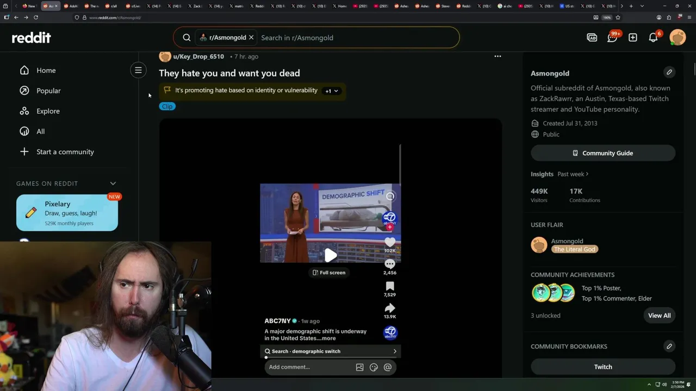Mention a user with @ icon

click(388, 367)
